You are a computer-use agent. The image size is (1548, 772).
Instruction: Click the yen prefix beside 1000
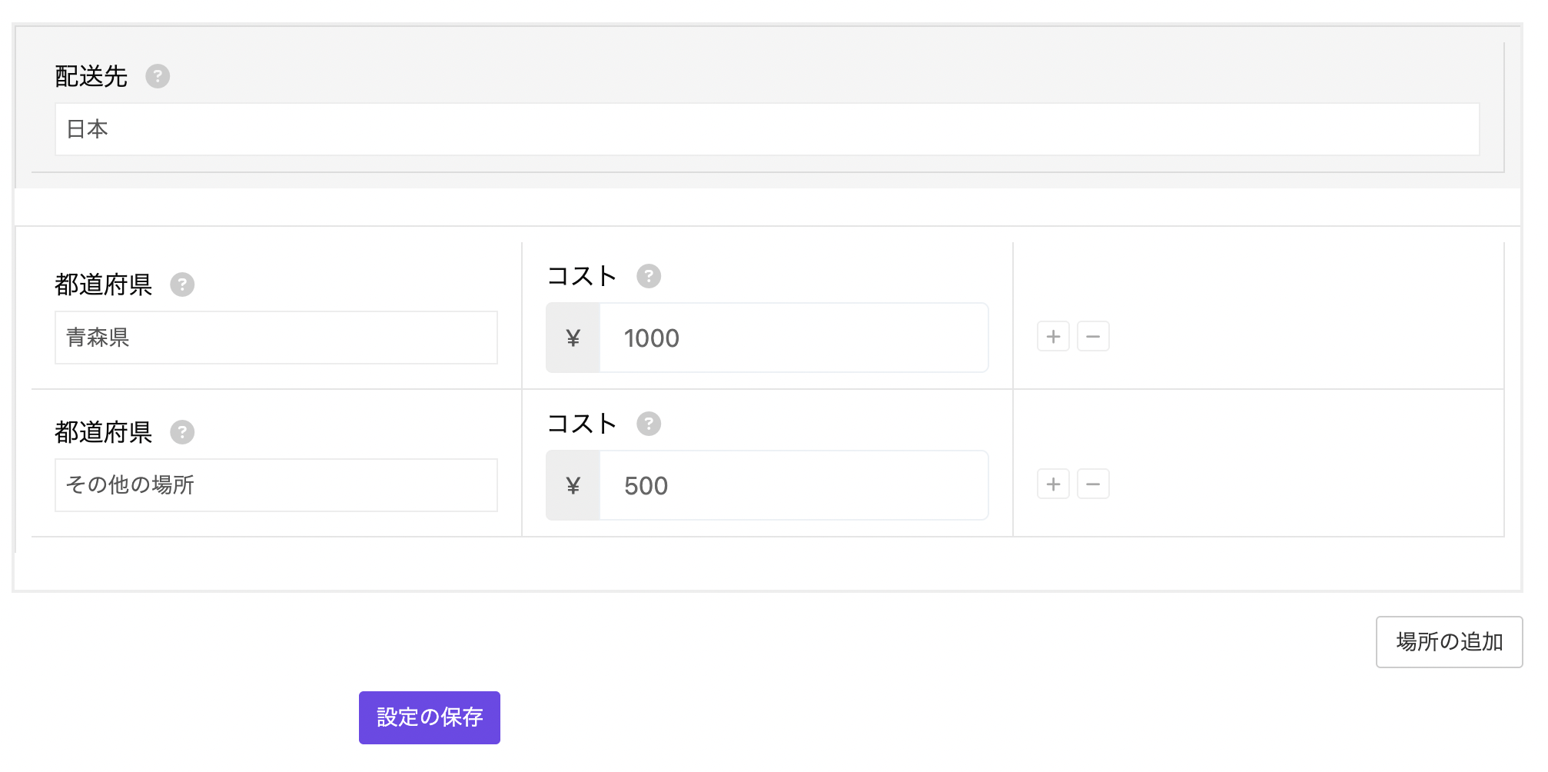tap(573, 338)
